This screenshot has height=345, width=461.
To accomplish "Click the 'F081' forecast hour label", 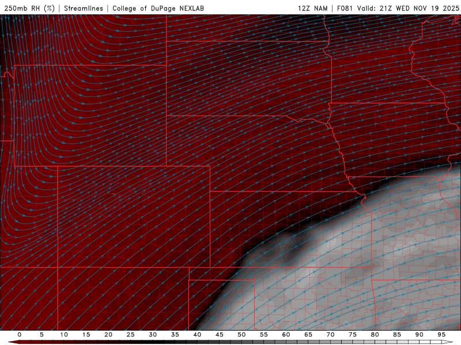I will [x=345, y=8].
